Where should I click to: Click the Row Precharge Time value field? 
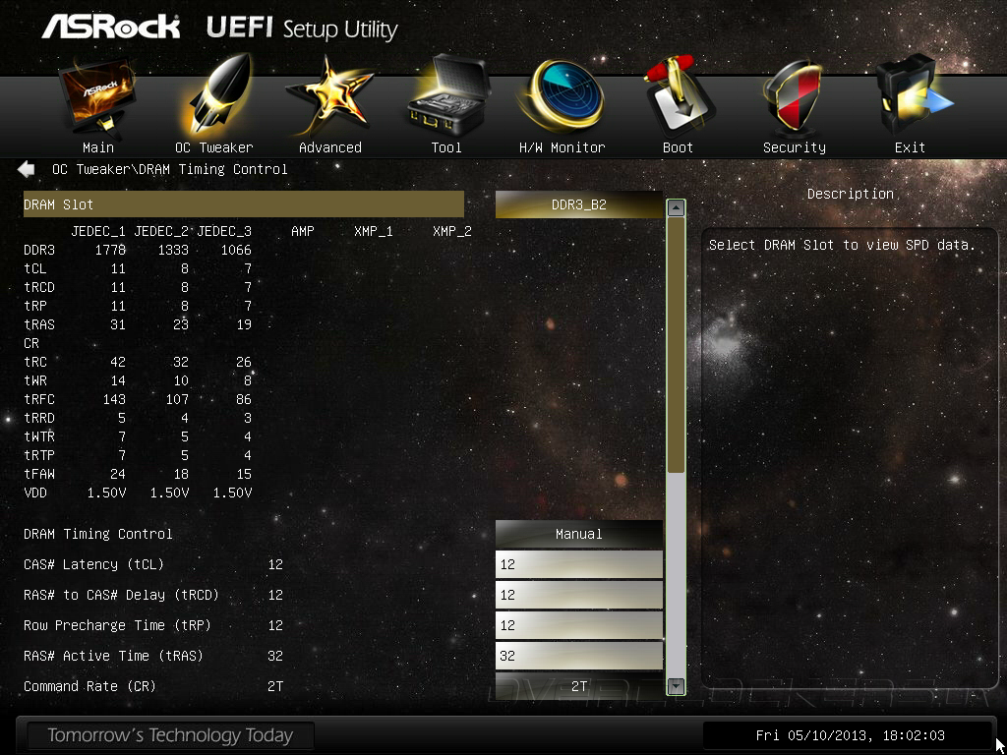tap(578, 625)
